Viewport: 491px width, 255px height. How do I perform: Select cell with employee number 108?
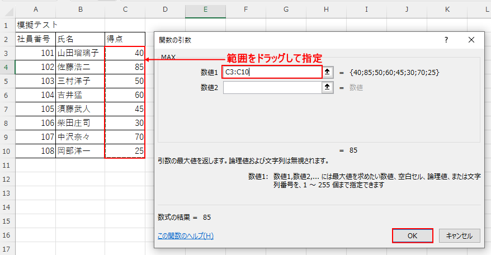[36, 151]
